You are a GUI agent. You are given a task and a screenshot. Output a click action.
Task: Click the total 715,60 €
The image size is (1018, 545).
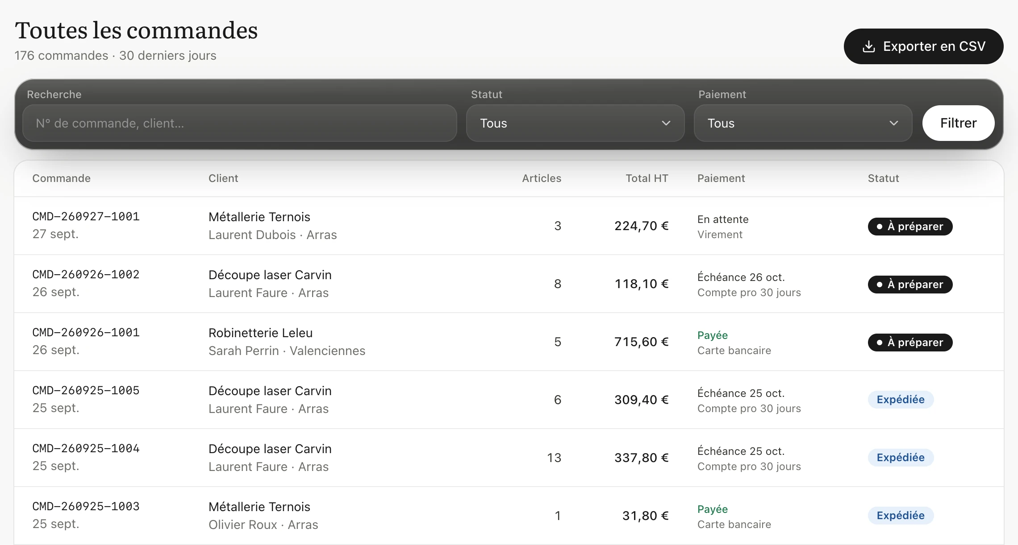click(x=641, y=342)
